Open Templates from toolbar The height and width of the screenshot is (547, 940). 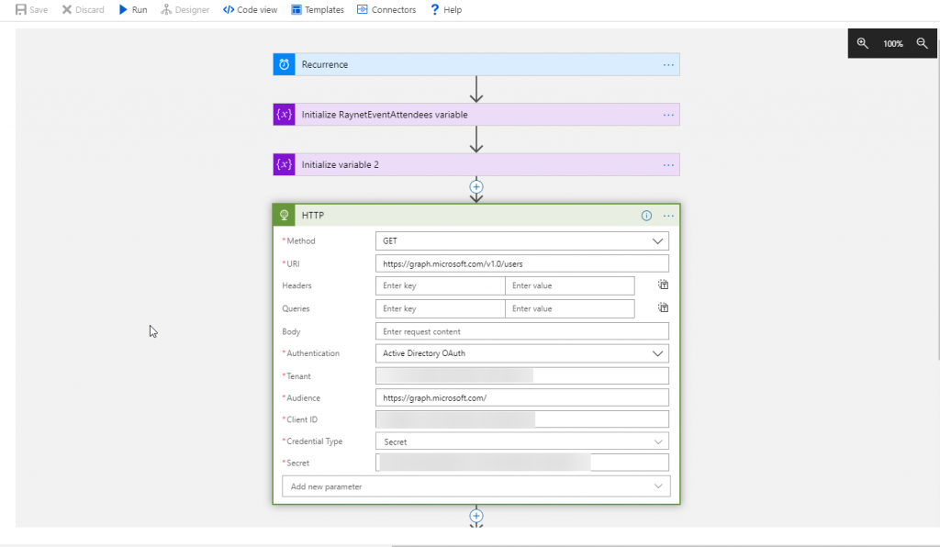click(x=318, y=9)
